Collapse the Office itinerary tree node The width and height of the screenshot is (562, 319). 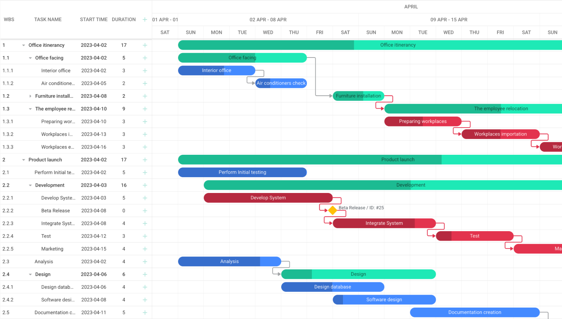tap(24, 45)
